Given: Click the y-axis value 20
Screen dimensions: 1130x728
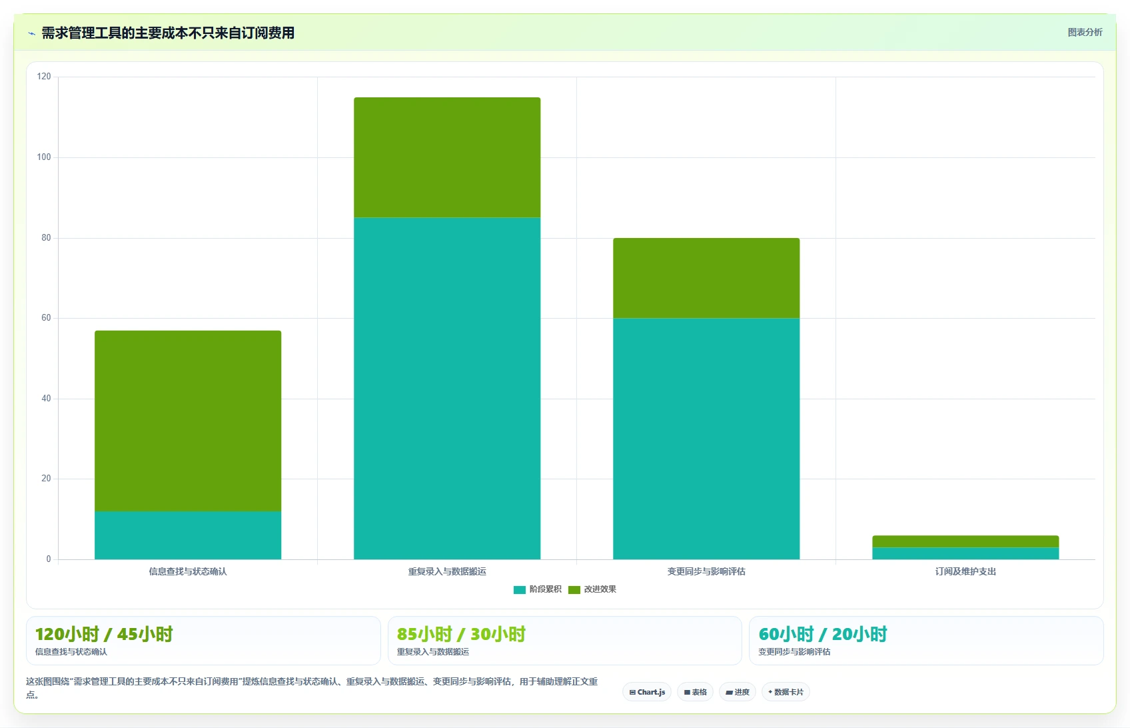Looking at the screenshot, I should [46, 479].
